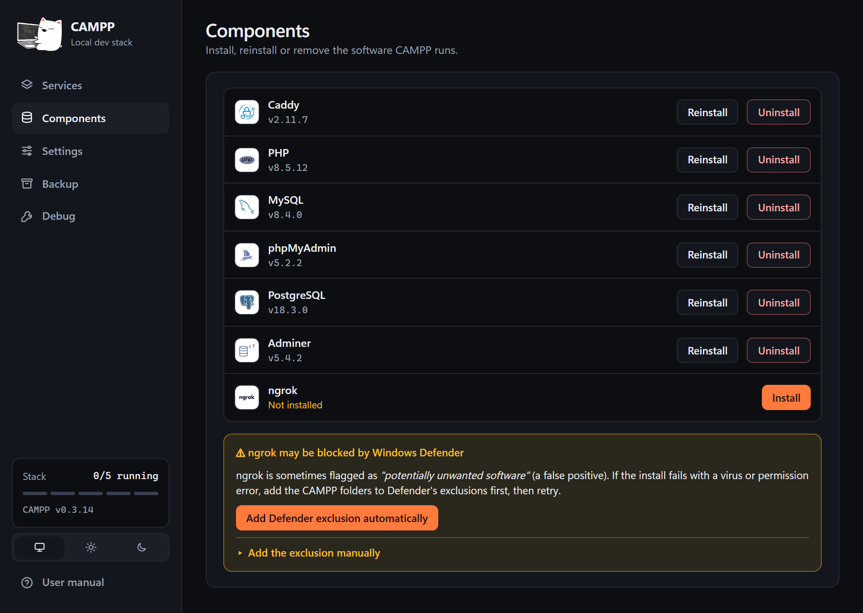Click the Adminer component icon

click(x=247, y=350)
